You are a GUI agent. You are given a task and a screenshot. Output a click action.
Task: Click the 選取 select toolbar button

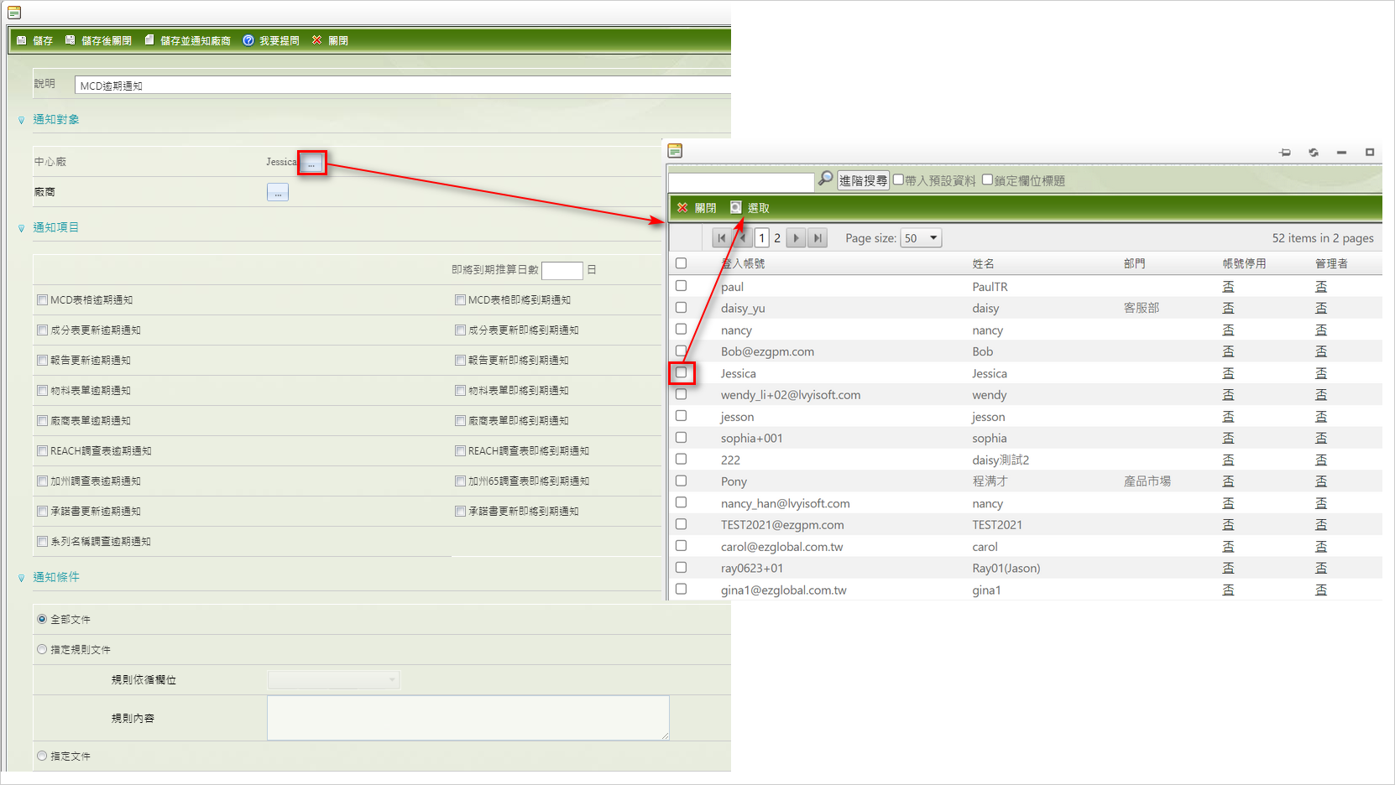(x=750, y=208)
